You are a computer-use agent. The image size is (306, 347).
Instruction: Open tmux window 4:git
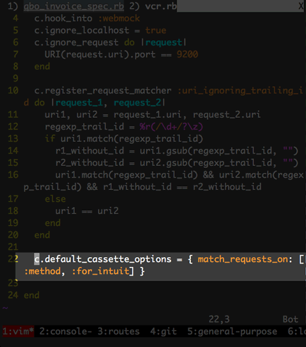point(163,331)
